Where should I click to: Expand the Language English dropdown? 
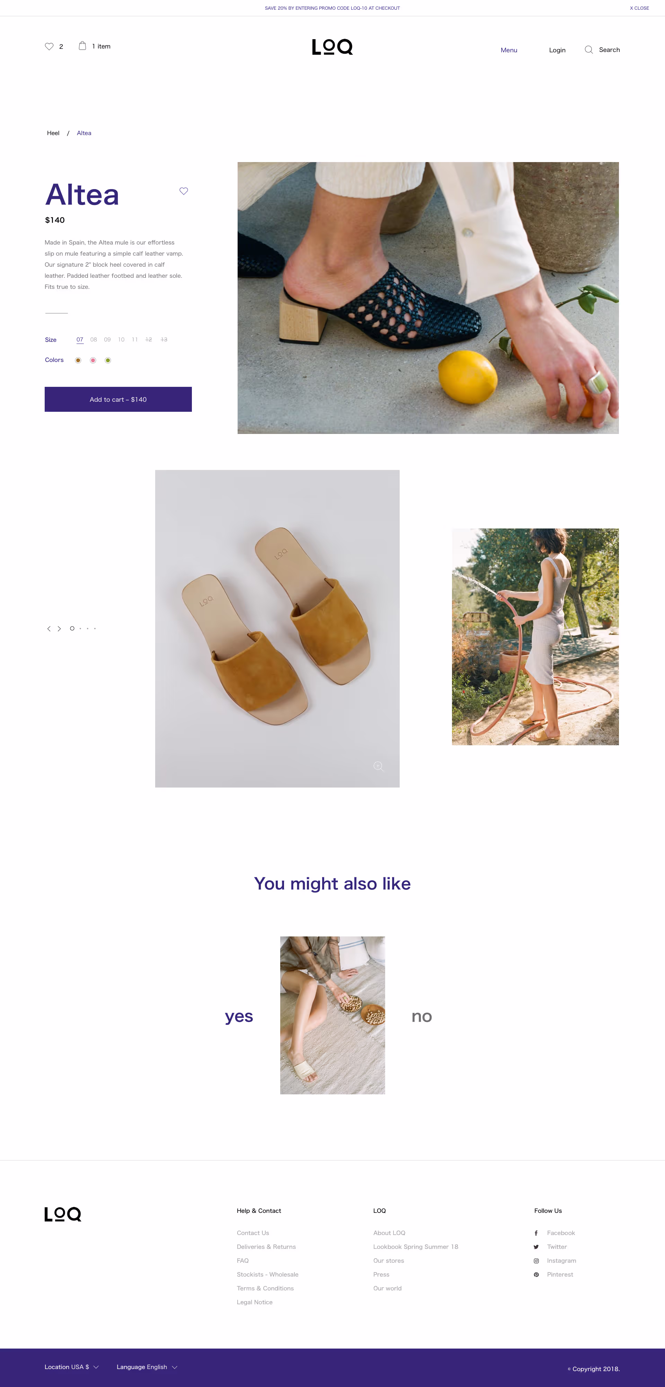point(147,1367)
